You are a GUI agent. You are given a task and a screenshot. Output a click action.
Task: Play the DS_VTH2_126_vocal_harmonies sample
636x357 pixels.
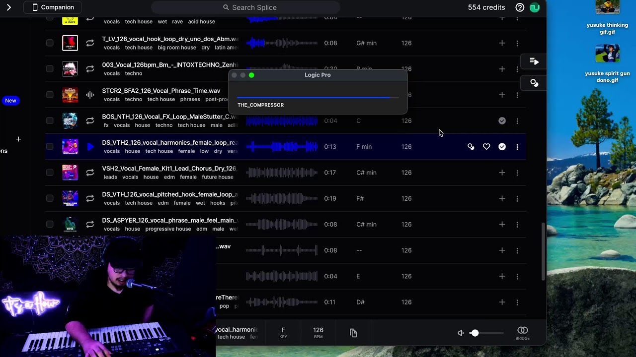coord(90,147)
